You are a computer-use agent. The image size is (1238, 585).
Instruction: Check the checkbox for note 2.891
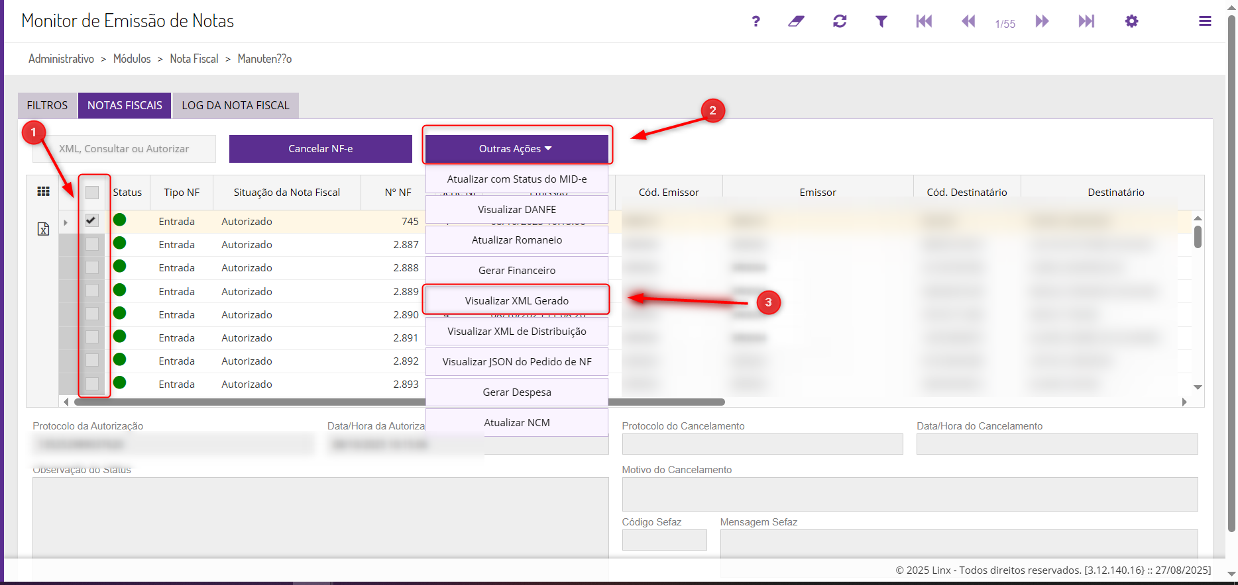(92, 337)
